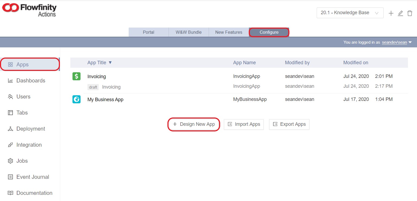Image resolution: width=417 pixels, height=201 pixels.
Task: Select the Configure tab
Action: 269,32
